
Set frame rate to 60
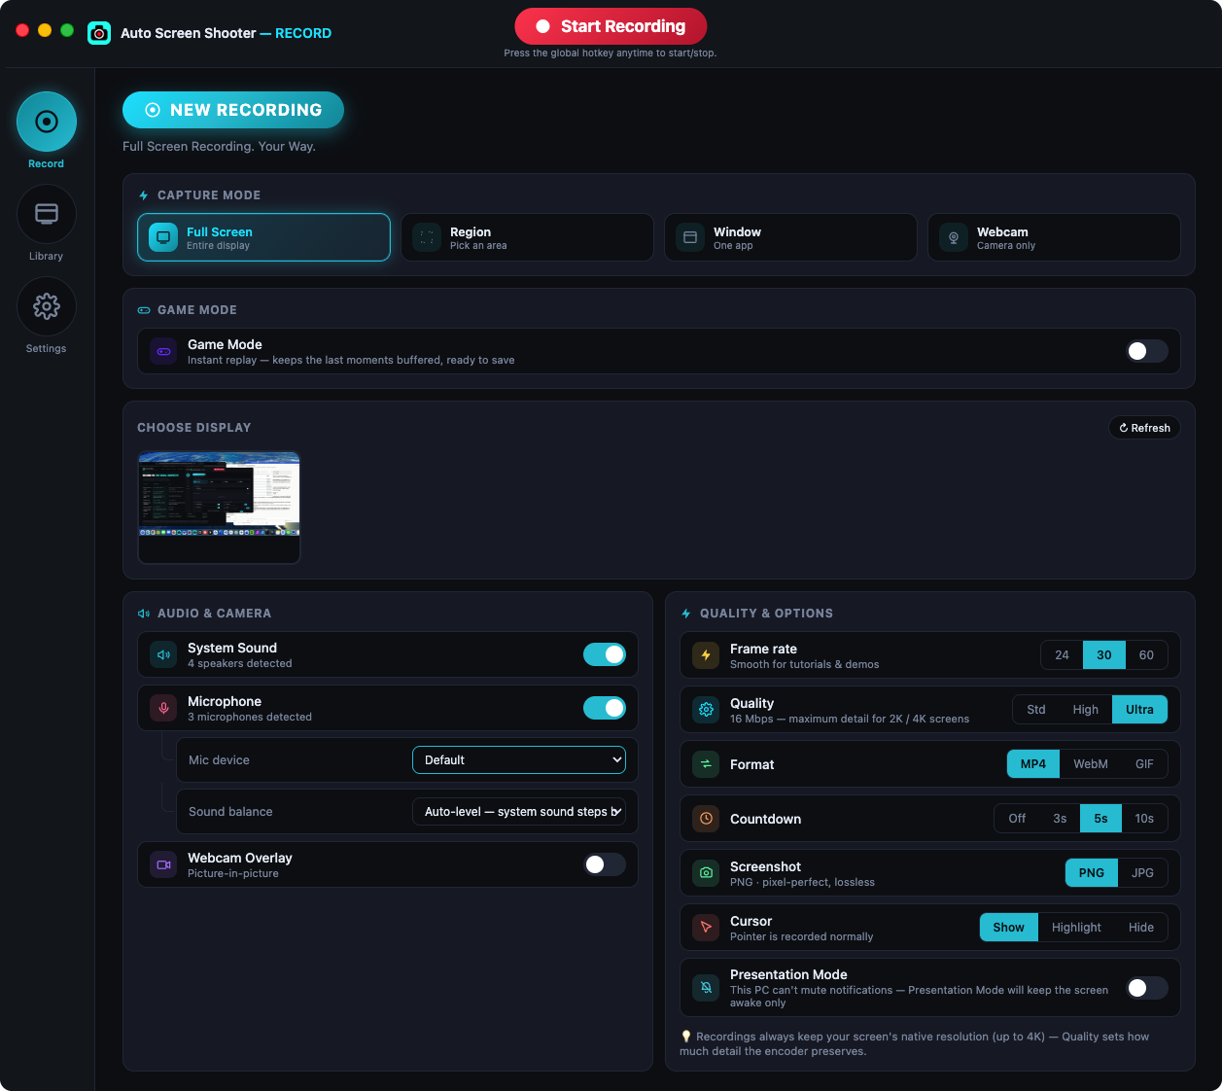tap(1146, 655)
